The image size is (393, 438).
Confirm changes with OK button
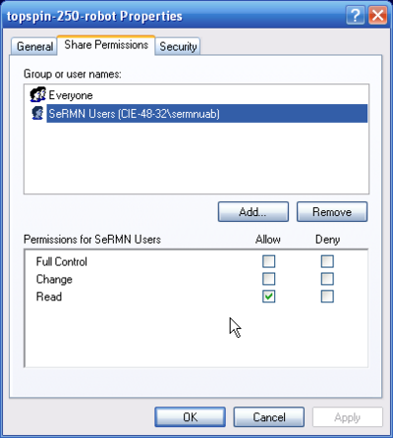point(191,417)
